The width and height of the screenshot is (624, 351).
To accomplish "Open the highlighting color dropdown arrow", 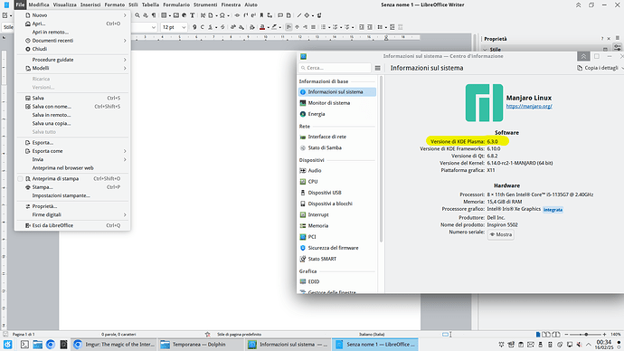I will point(279,27).
